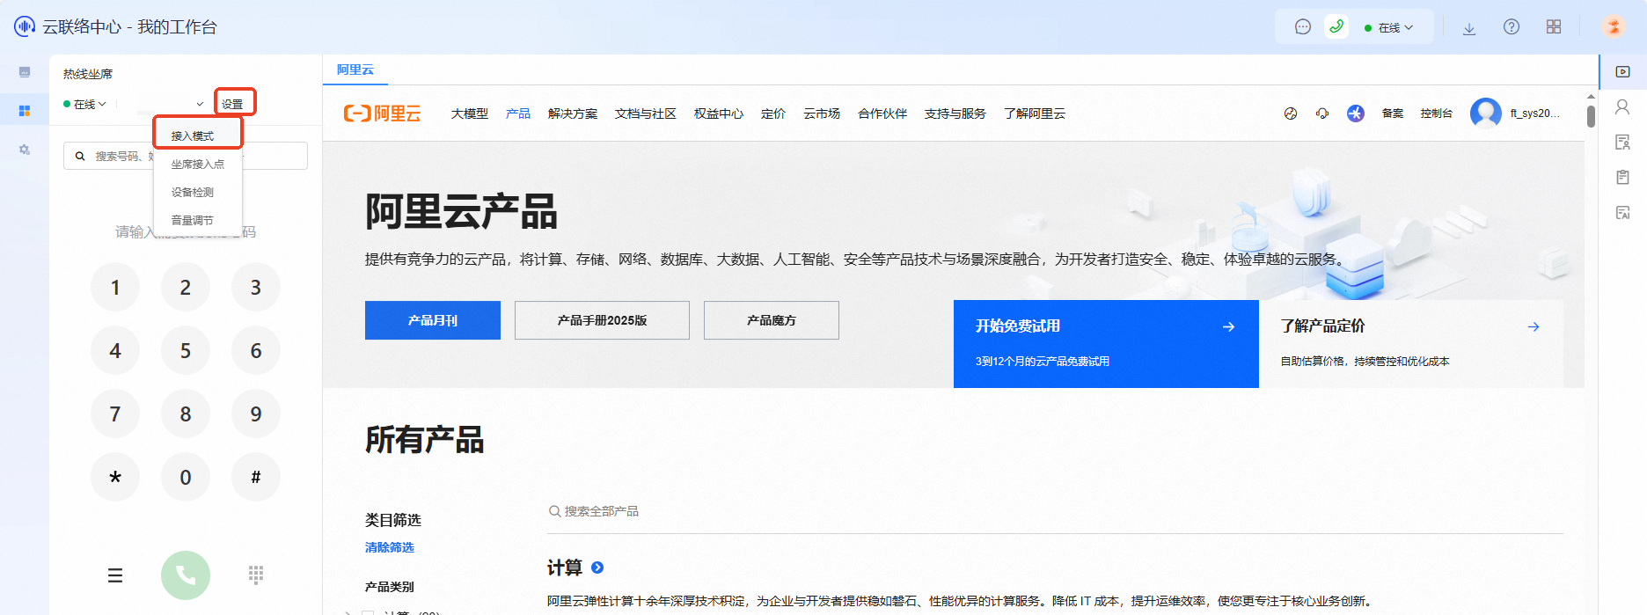Viewport: 1647px width, 615px height.
Task: Open the right sidebar clipboard icon
Action: tap(1623, 178)
